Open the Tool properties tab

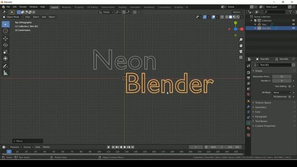click(249, 66)
